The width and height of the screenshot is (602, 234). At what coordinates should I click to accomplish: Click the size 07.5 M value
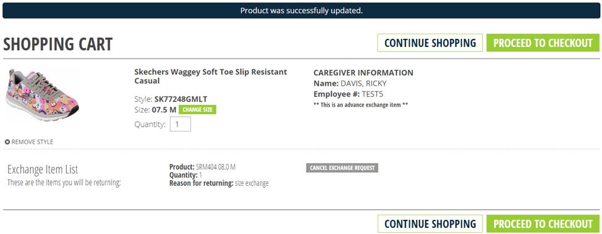(x=164, y=110)
